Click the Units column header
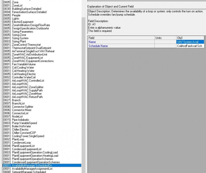 (165, 38)
